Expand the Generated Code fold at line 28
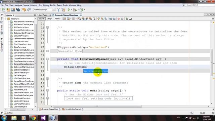Viewport: 215px width, 121px height. [x=47, y=51]
